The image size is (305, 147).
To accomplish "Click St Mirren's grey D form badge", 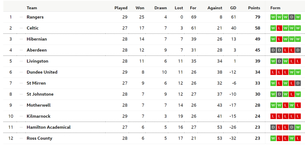I will click(298, 83).
